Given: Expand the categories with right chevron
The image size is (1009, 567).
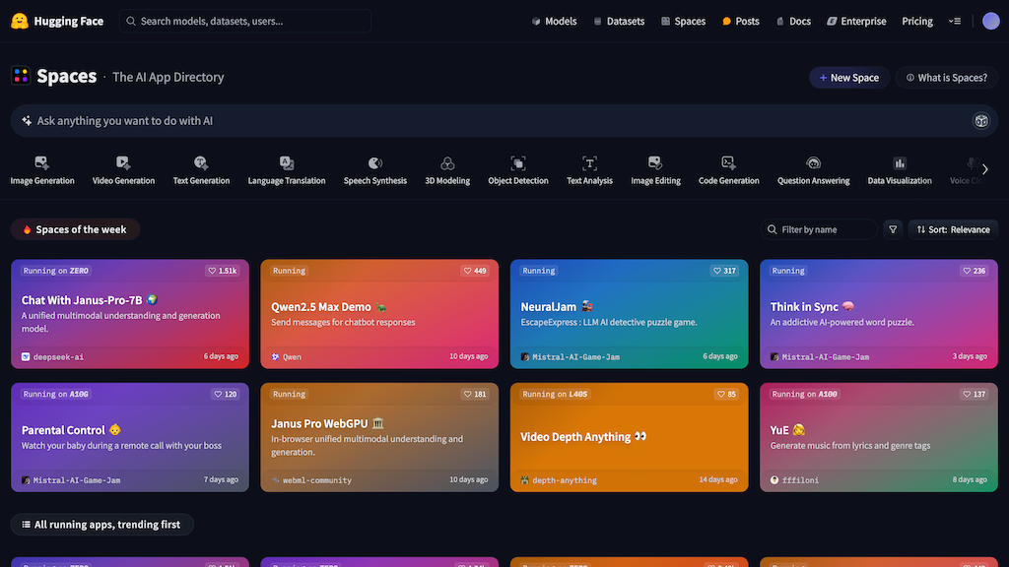Looking at the screenshot, I should click(x=984, y=169).
